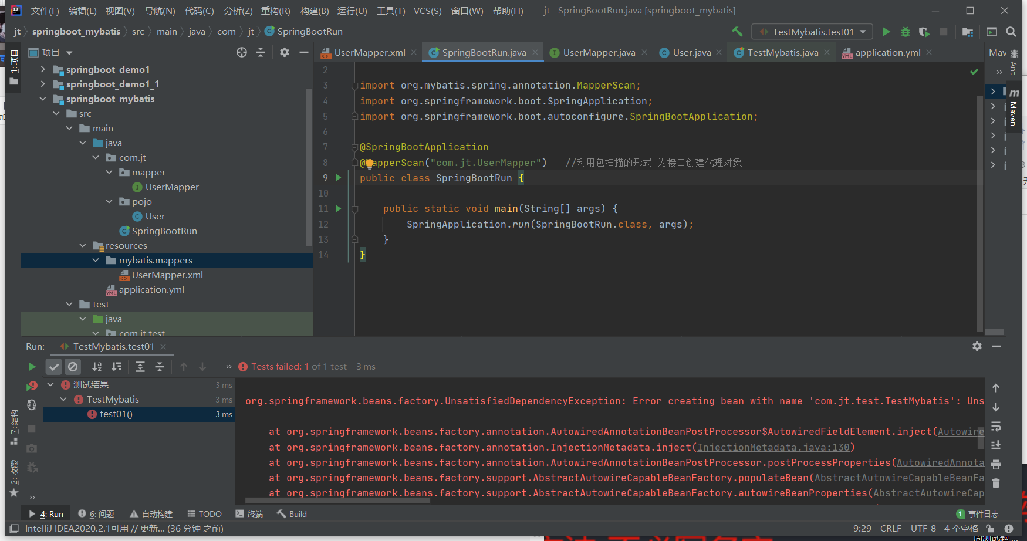This screenshot has height=541, width=1027.
Task: Fold main method at line 11
Action: pos(354,208)
